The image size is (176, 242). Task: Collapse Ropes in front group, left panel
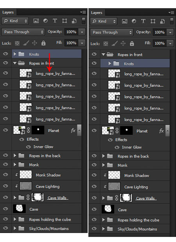click(x=15, y=63)
